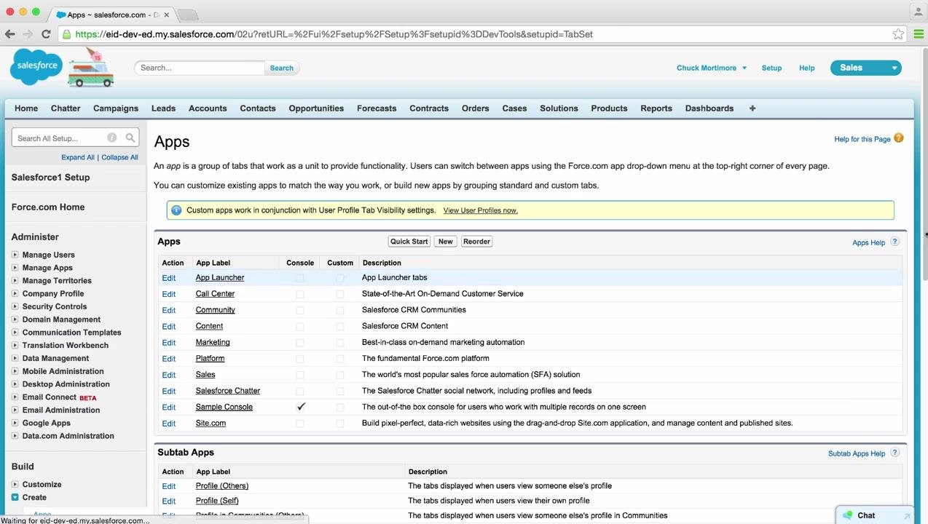Pop out the Chat widget arrow
Screen dimensions: 928x524
point(907,515)
